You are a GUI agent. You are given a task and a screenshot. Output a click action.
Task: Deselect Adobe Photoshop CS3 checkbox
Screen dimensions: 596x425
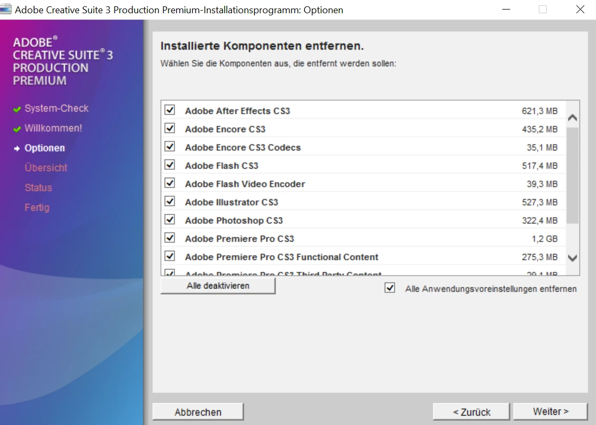pos(170,220)
